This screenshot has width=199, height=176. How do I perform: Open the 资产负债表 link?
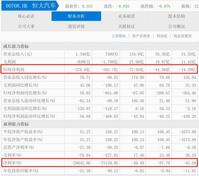(141, 36)
